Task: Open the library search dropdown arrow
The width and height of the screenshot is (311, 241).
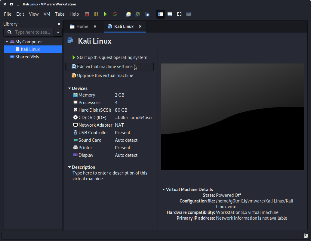Action: 58,32
